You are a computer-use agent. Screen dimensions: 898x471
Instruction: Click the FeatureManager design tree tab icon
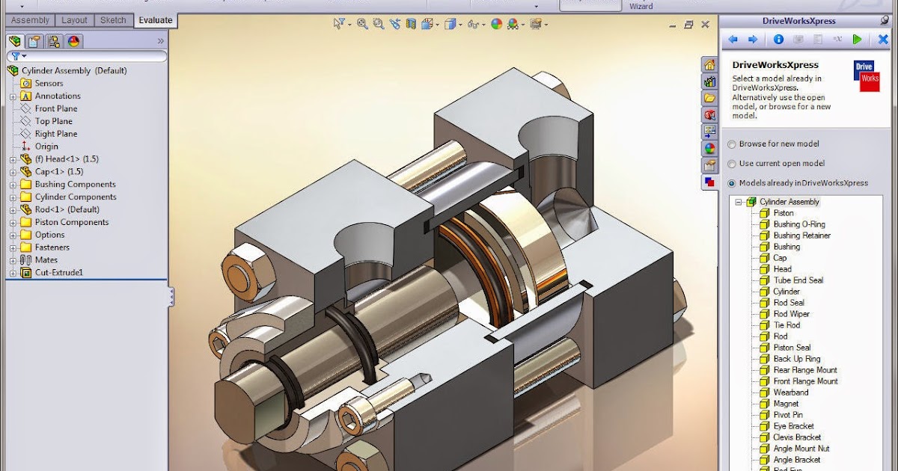coord(16,41)
